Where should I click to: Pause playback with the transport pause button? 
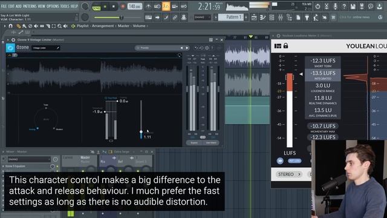pyautogui.click(x=105, y=7)
